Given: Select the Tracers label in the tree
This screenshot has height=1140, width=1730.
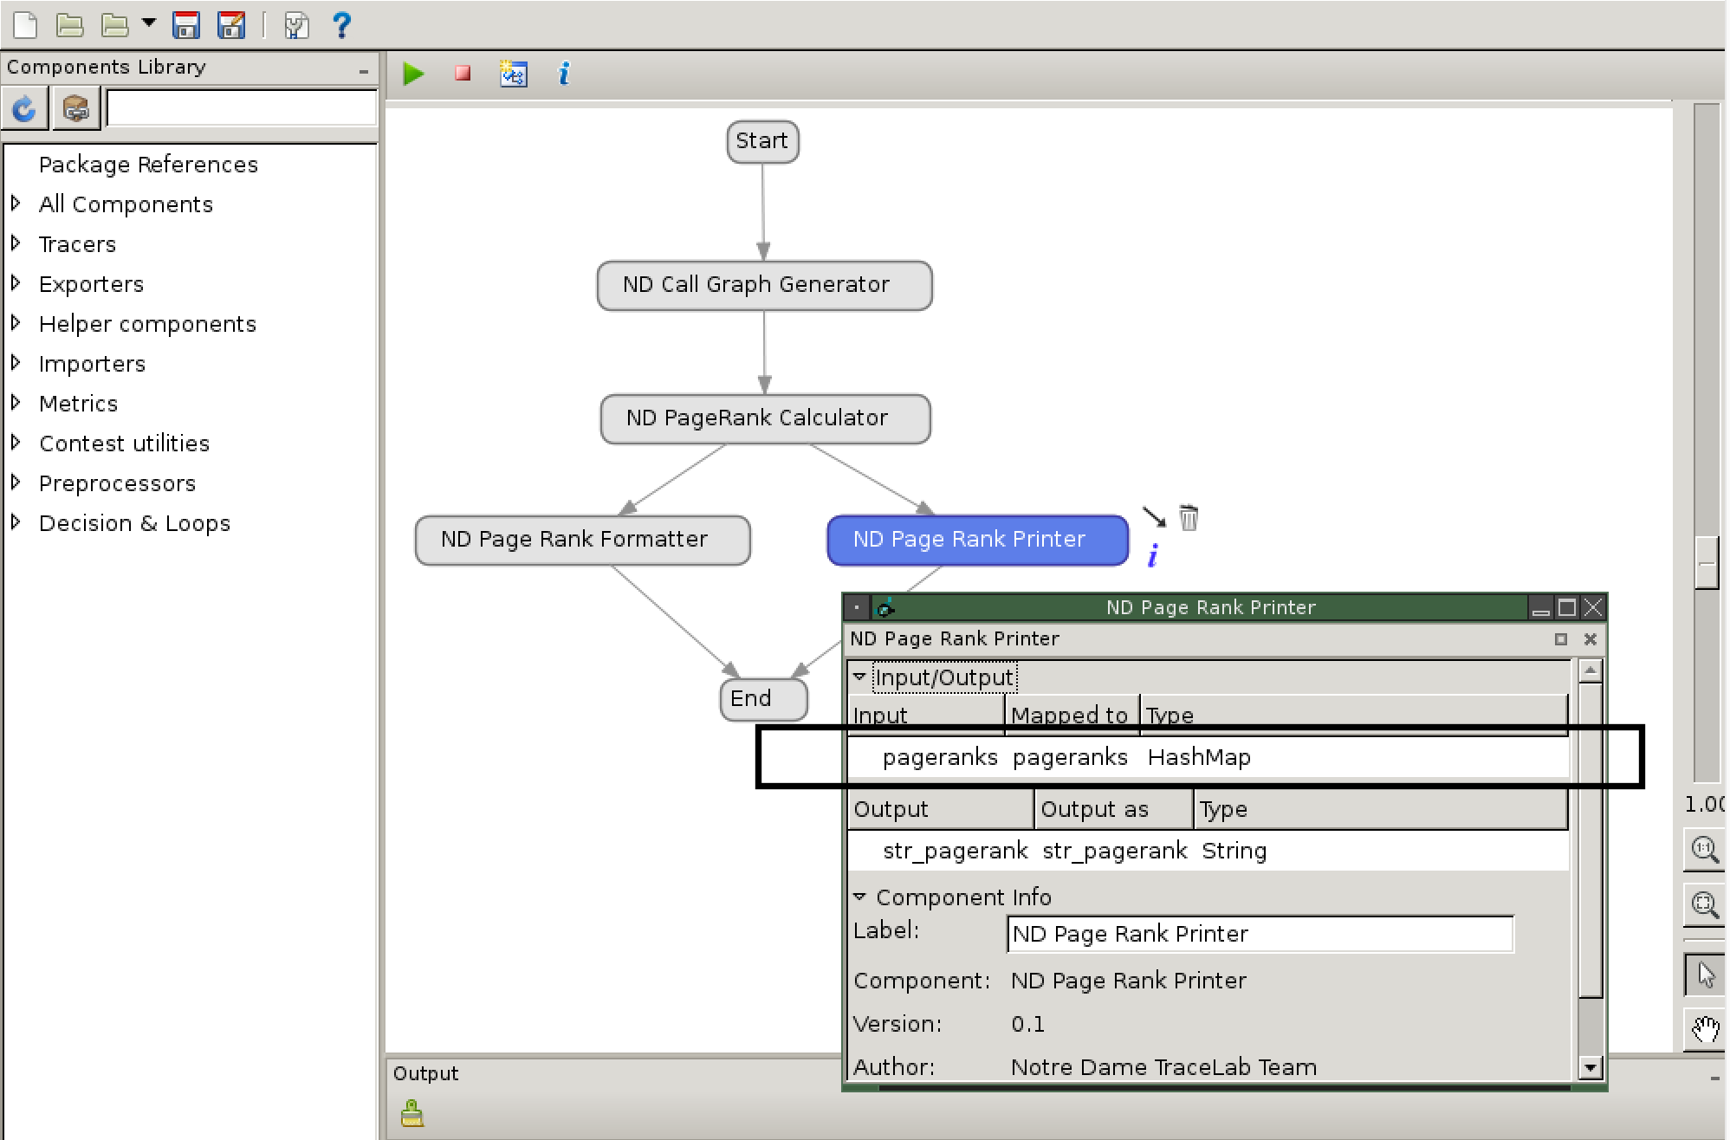Looking at the screenshot, I should (x=77, y=244).
